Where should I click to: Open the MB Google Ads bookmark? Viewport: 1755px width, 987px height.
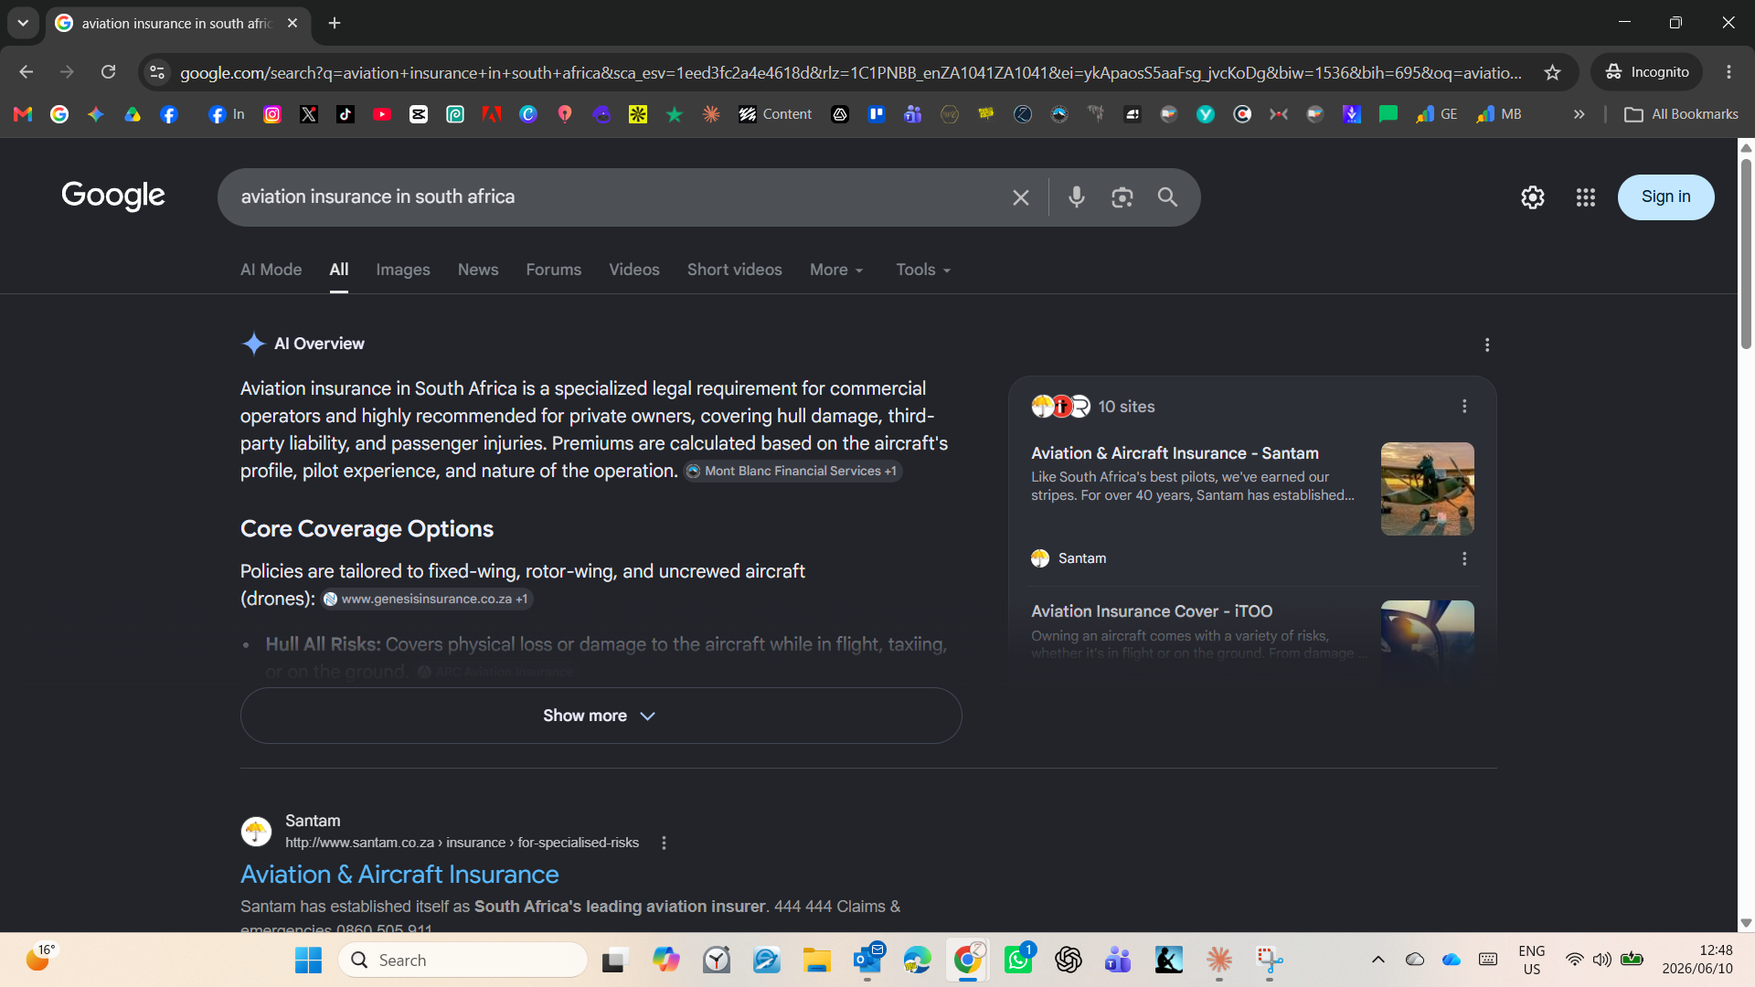(x=1499, y=114)
